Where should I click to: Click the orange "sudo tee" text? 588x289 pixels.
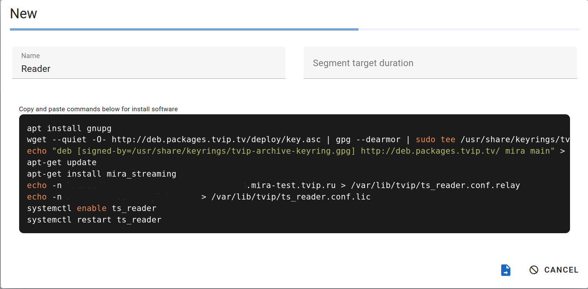(435, 140)
